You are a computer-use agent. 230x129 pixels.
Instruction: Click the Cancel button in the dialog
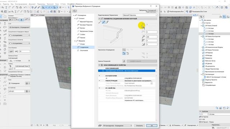point(139,125)
